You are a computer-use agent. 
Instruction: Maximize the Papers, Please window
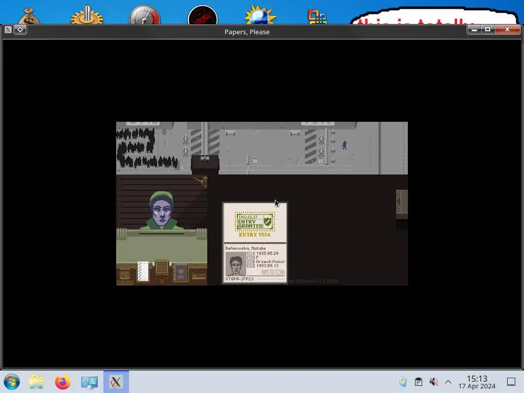(x=488, y=30)
